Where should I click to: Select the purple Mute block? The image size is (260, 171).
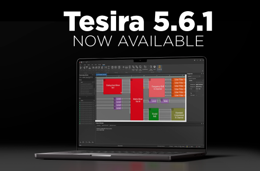tap(165, 101)
